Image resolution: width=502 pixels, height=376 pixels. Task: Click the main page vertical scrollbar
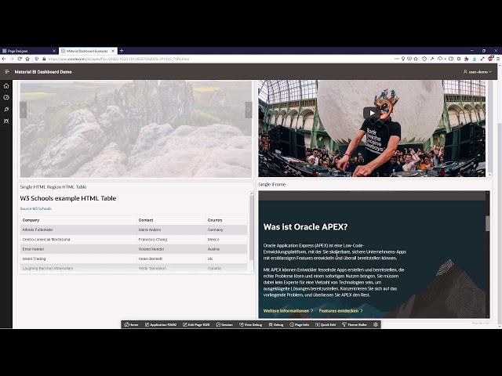click(500, 224)
